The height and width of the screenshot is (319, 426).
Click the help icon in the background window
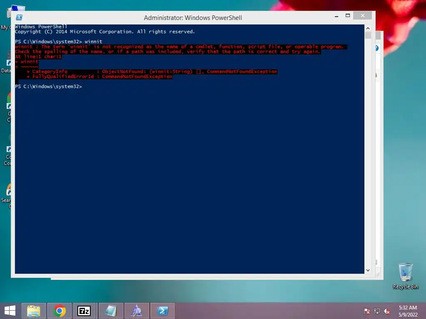376,48
